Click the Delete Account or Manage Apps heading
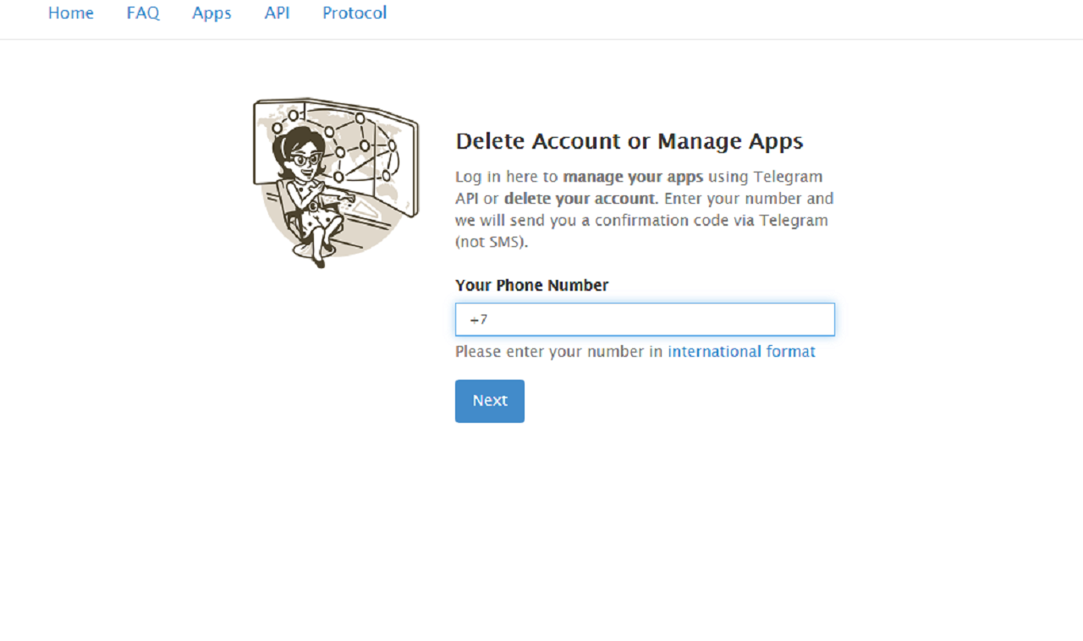This screenshot has height=641, width=1083. 629,140
